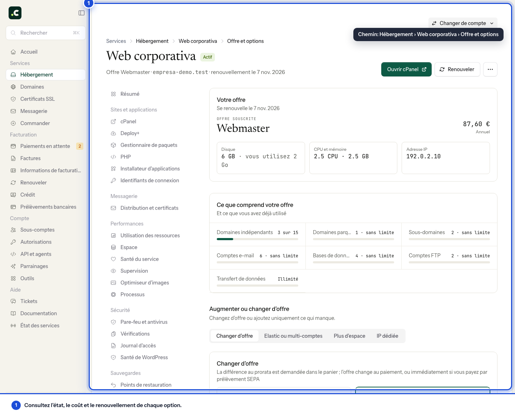Screen dimensions: 515x416
Task: Focus the Rechercher search field
Action: point(46,33)
